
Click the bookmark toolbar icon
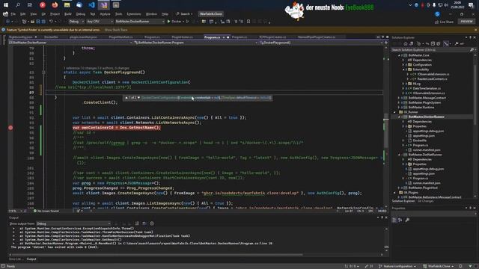(248, 22)
